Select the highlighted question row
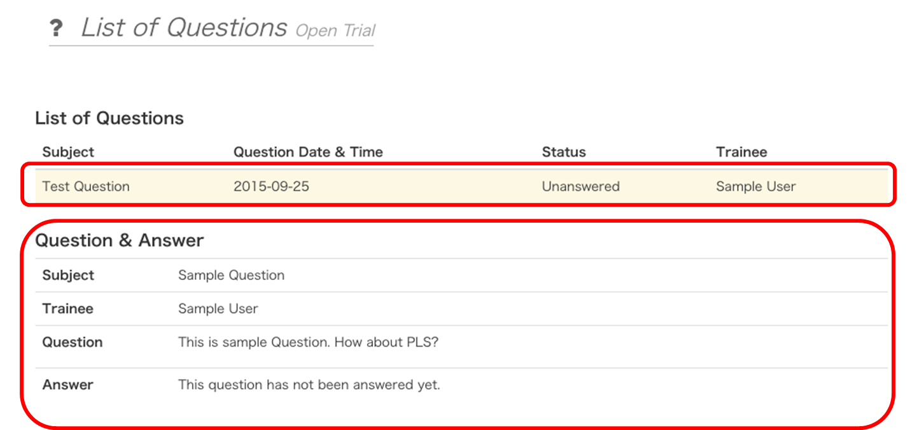The height and width of the screenshot is (430, 917). point(445,186)
